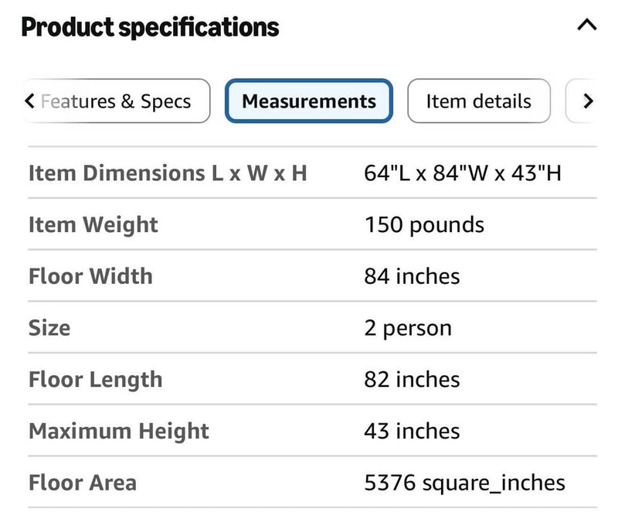Screen dimensions: 618x523
Task: Click the 64"L x 84"W x 43"H value
Action: 463,173
